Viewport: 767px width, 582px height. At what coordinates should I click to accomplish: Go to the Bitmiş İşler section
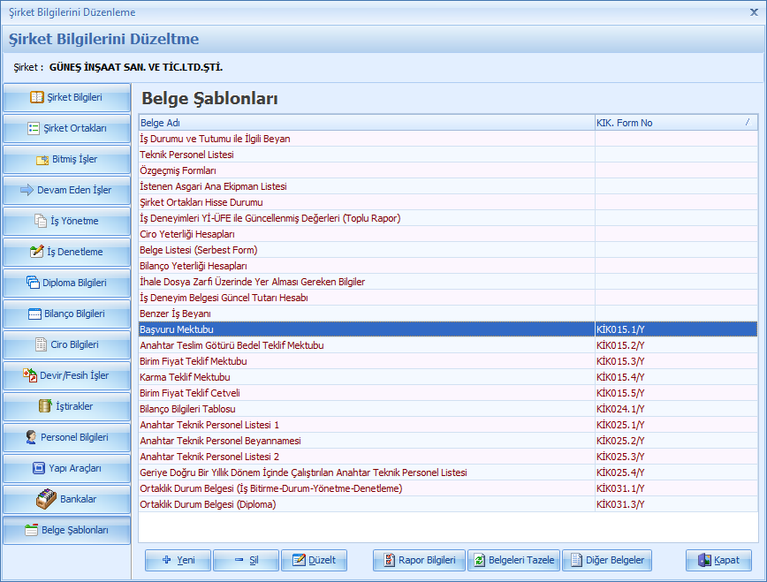coord(66,159)
